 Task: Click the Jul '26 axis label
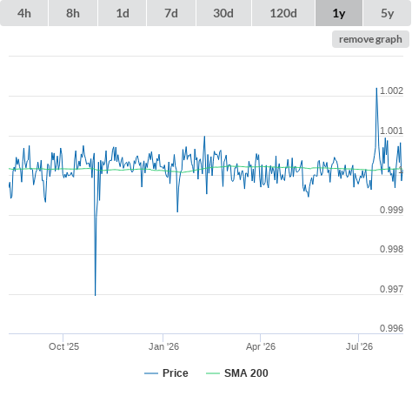click(359, 346)
